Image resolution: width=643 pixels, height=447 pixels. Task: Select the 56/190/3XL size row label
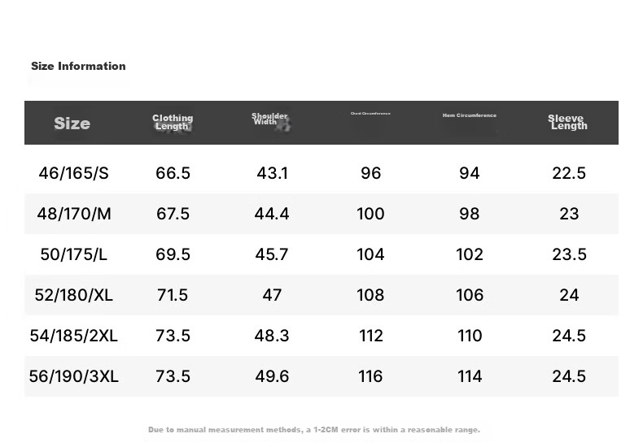click(74, 376)
